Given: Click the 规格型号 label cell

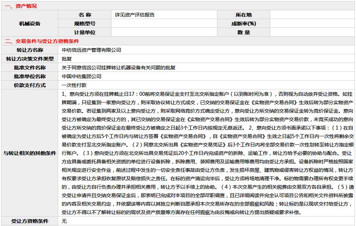Looking at the screenshot, I should pos(85,24).
